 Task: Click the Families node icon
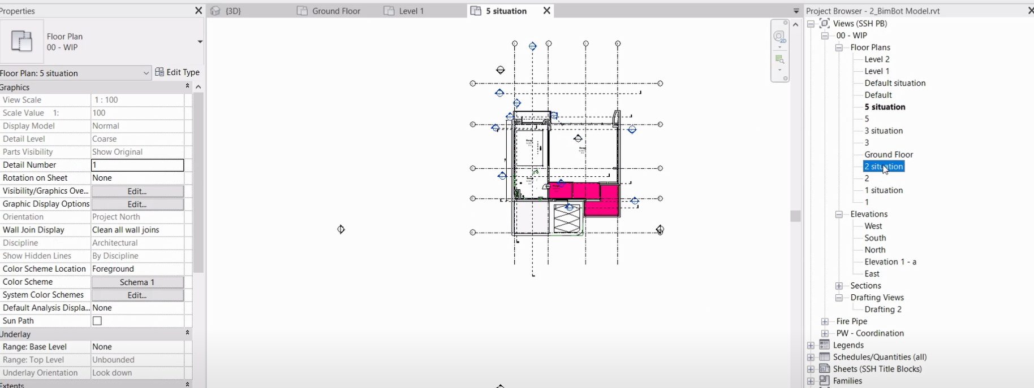tap(824, 381)
